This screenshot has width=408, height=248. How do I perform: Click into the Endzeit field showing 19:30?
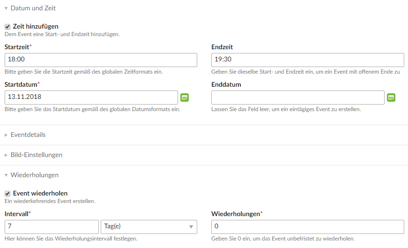tap(308, 60)
